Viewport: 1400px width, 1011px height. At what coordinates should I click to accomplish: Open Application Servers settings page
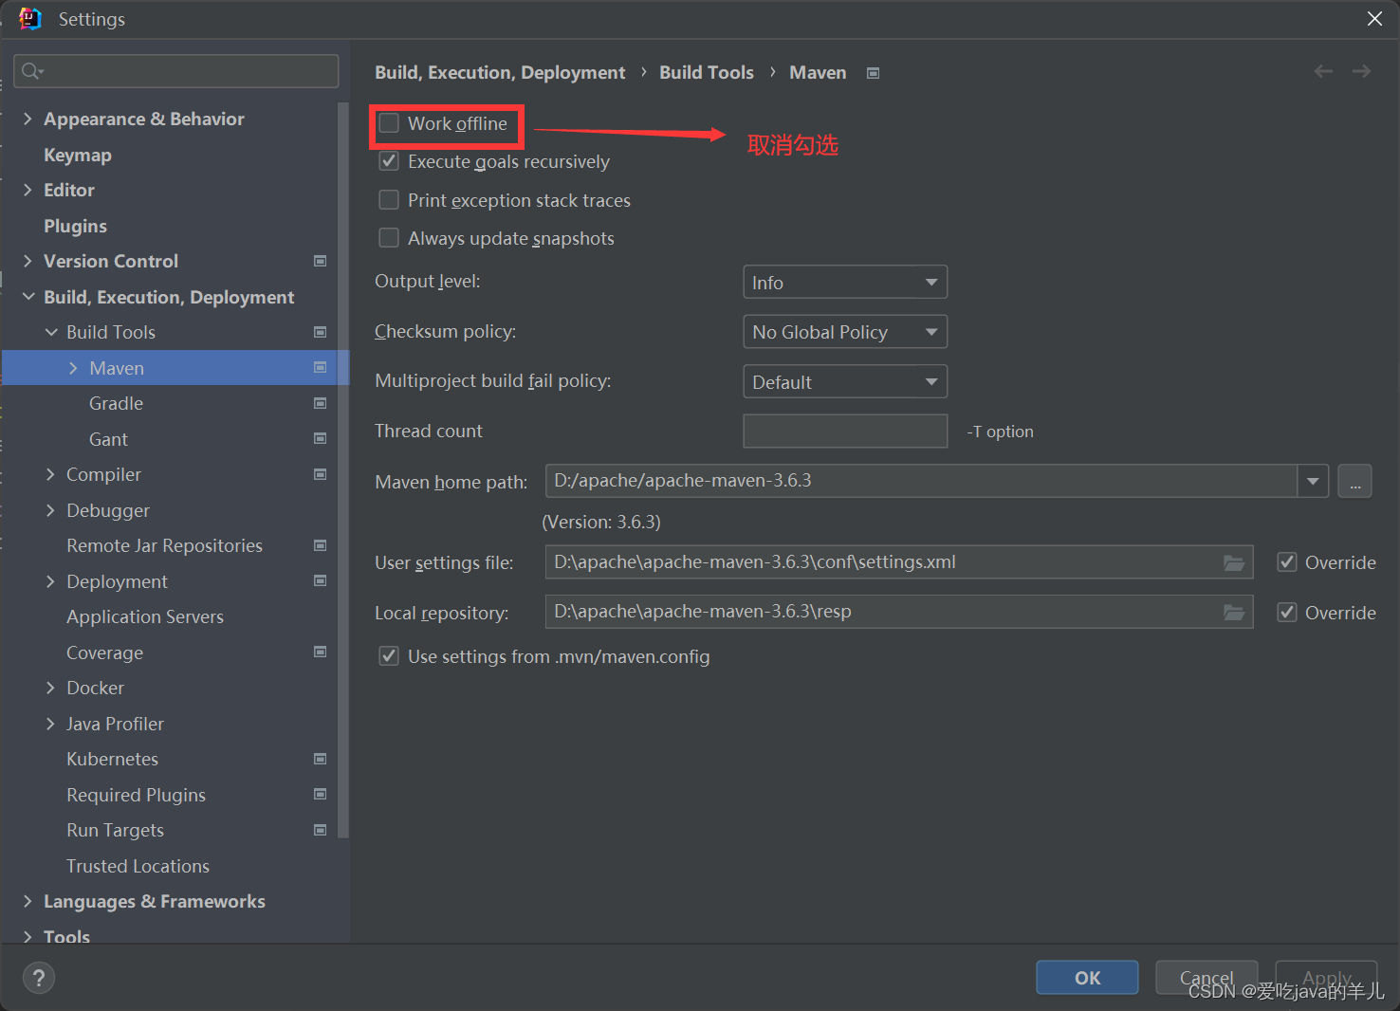[145, 616]
